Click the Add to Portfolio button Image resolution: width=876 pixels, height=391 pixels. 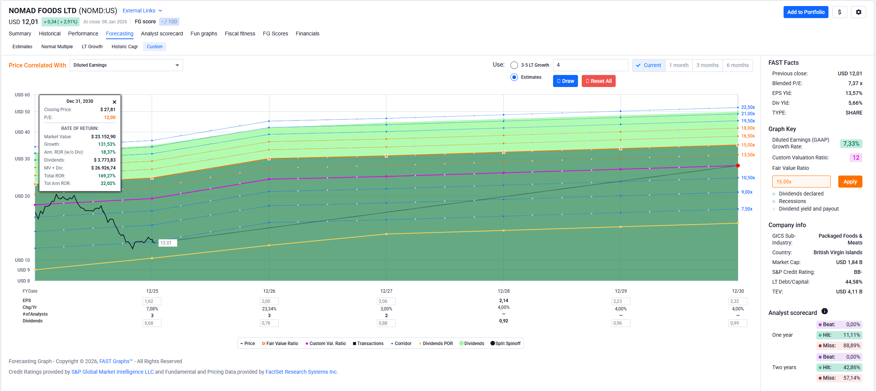tap(805, 12)
